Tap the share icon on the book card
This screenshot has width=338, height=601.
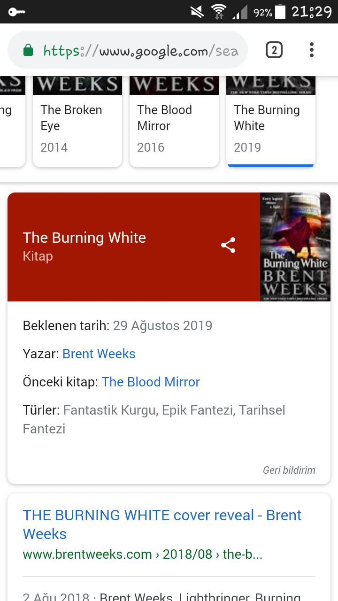click(x=228, y=245)
